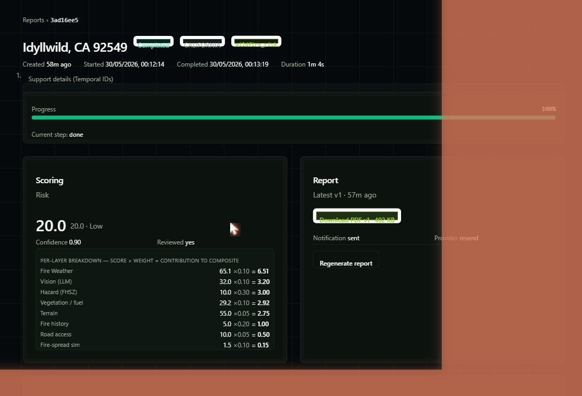Click the Provider resend link
The image size is (582, 396).
(456, 238)
